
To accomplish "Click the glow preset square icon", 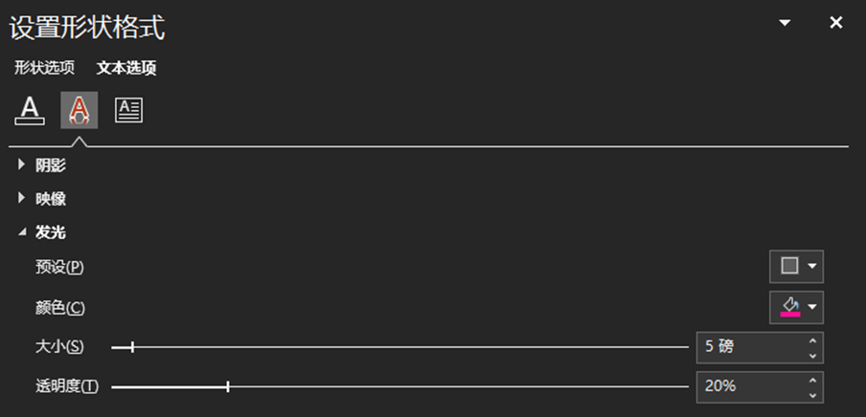I will (790, 266).
